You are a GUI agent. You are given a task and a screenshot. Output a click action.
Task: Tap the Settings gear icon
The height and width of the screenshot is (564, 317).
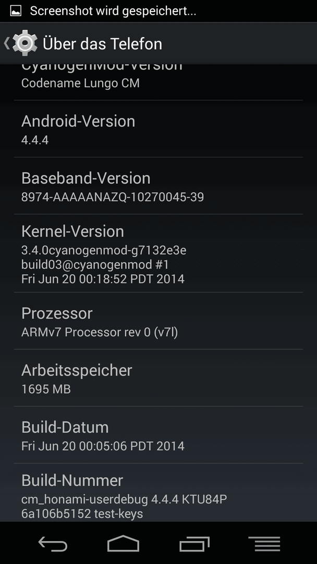click(x=25, y=43)
